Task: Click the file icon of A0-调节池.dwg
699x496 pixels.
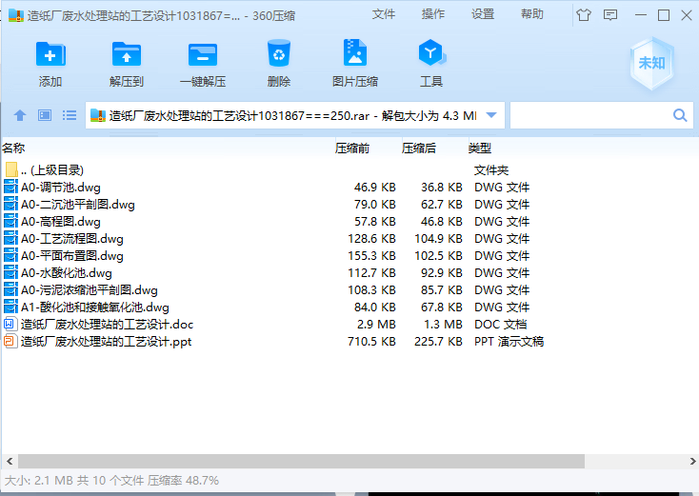Action: click(10, 188)
